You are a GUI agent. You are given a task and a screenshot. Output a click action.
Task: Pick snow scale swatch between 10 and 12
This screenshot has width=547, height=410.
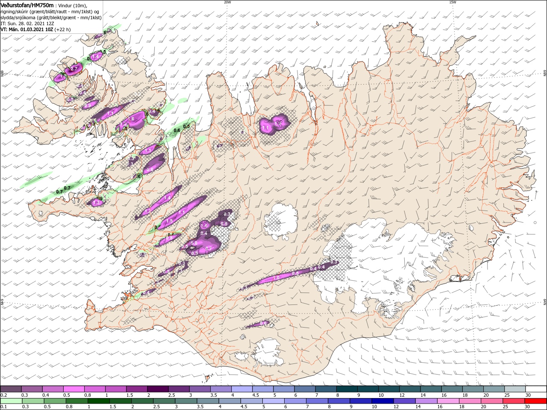click(x=389, y=389)
